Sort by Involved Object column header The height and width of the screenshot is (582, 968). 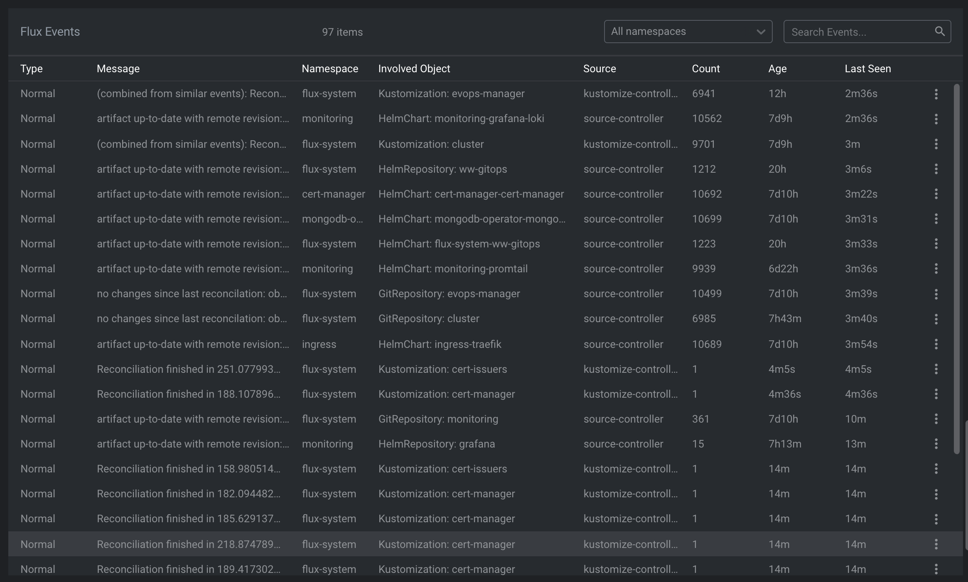click(414, 68)
